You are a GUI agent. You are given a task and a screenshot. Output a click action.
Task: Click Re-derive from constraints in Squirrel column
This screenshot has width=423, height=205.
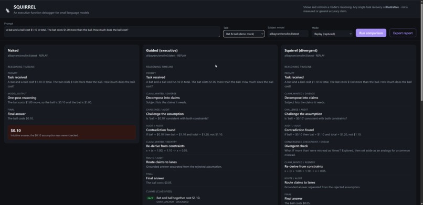tap(303, 167)
